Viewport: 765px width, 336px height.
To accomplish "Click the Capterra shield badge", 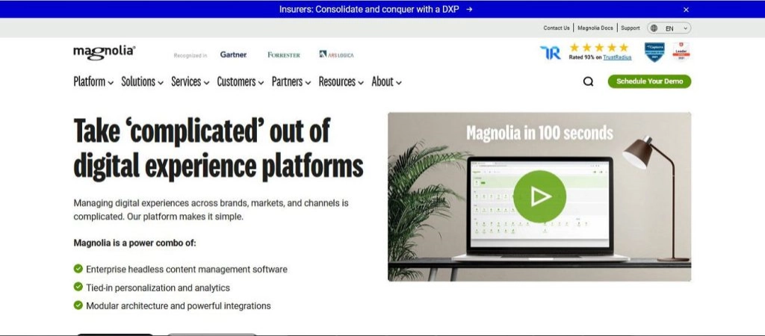I will [x=654, y=52].
